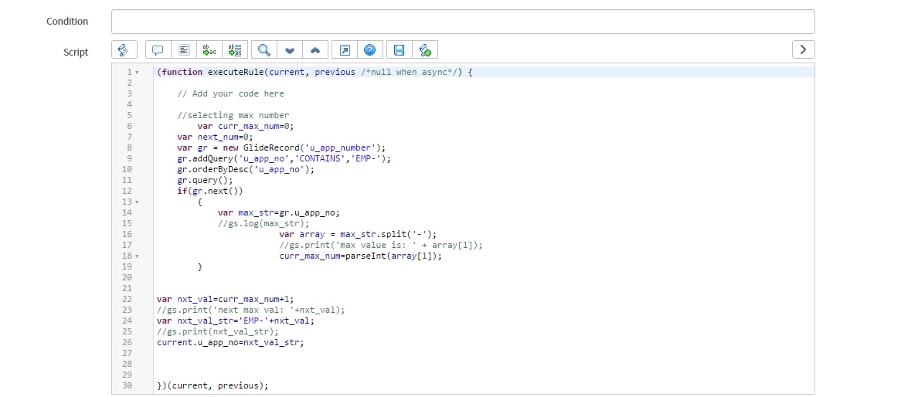The width and height of the screenshot is (908, 397).
Task: Toggle full screen script editor icon
Action: click(x=345, y=49)
